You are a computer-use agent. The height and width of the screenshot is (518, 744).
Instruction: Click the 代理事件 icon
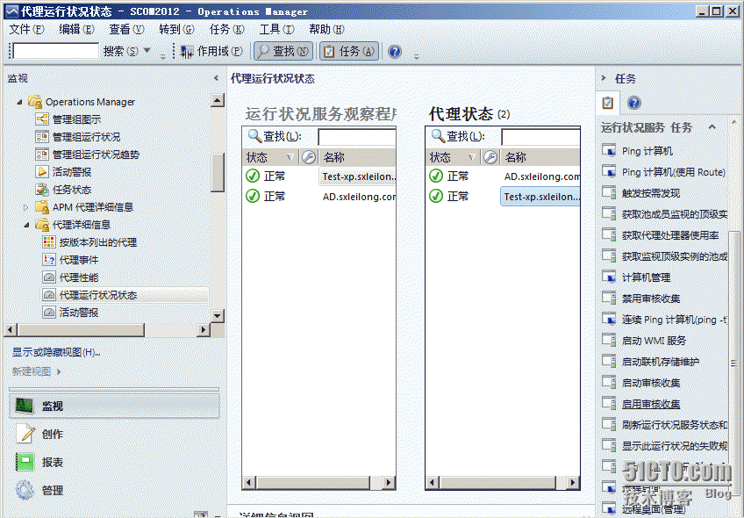[x=49, y=260]
